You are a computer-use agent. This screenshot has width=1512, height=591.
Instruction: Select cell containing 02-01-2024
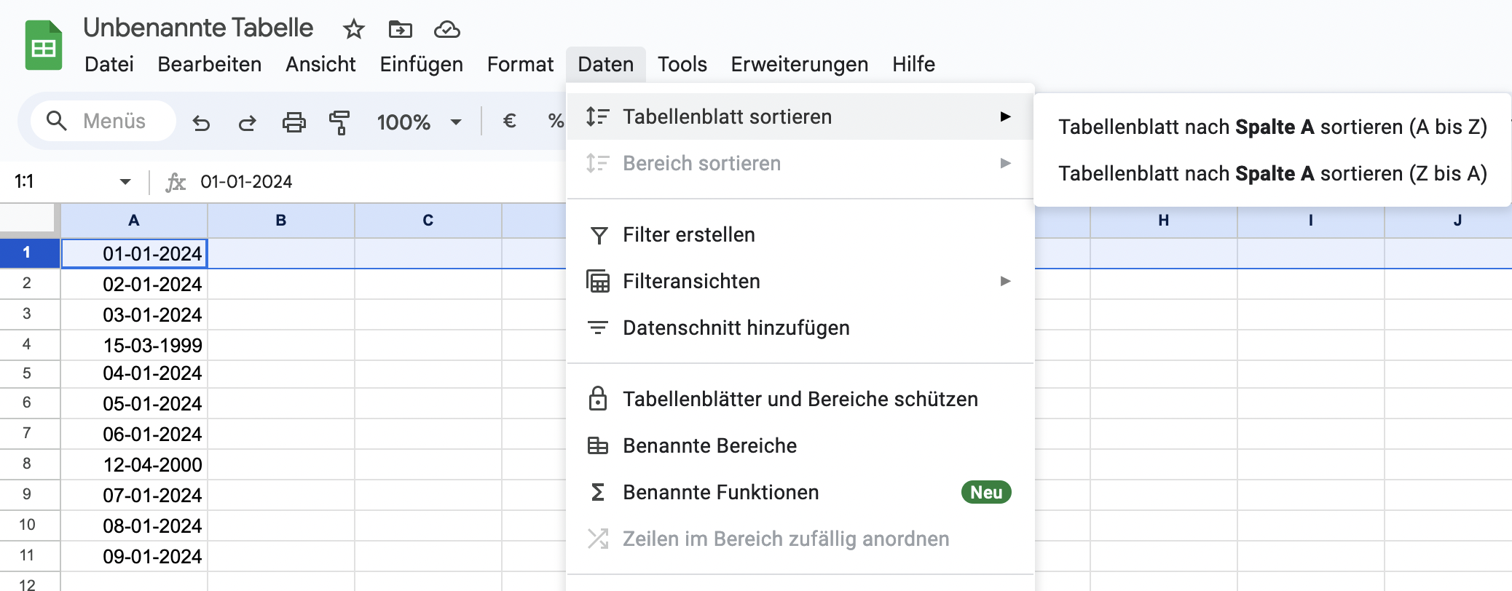(x=134, y=284)
